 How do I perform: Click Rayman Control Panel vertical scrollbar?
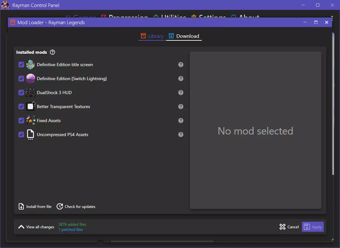(x=333, y=104)
